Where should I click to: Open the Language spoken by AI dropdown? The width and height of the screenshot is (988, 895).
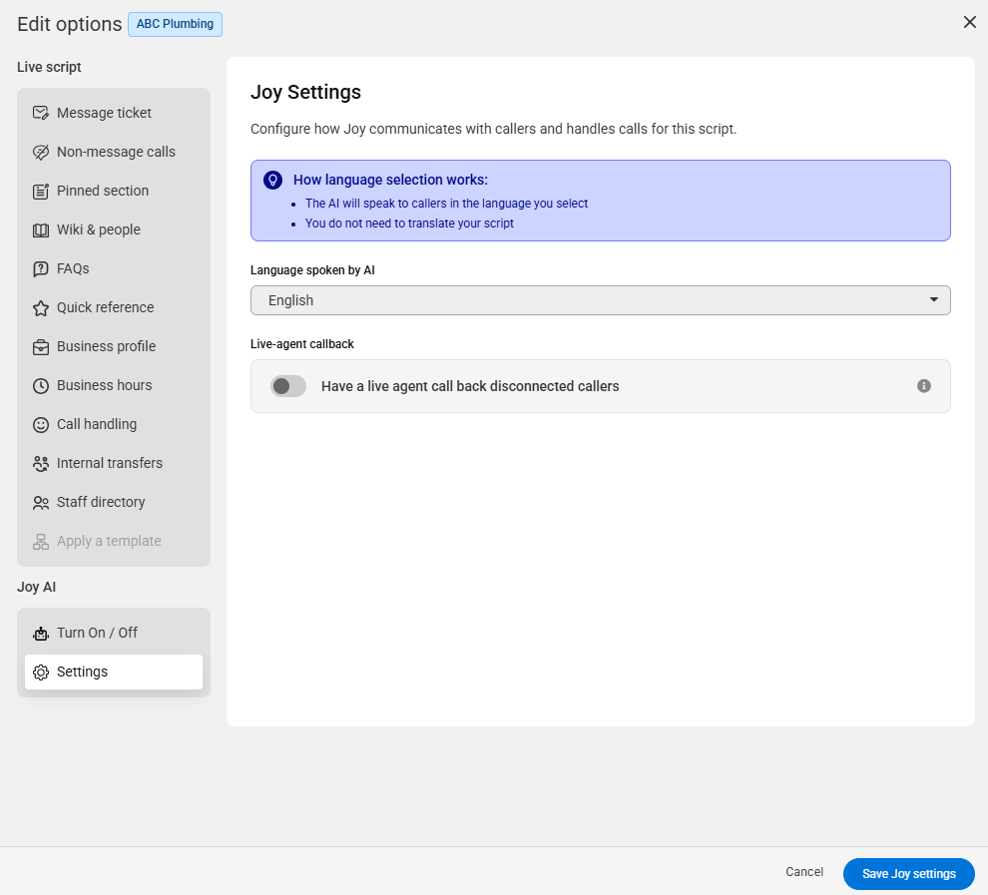601,300
